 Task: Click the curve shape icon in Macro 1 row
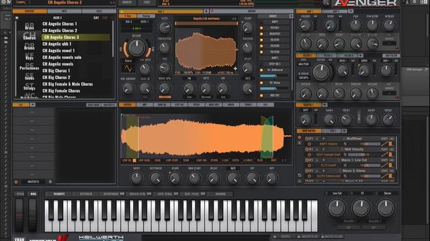[384, 165]
